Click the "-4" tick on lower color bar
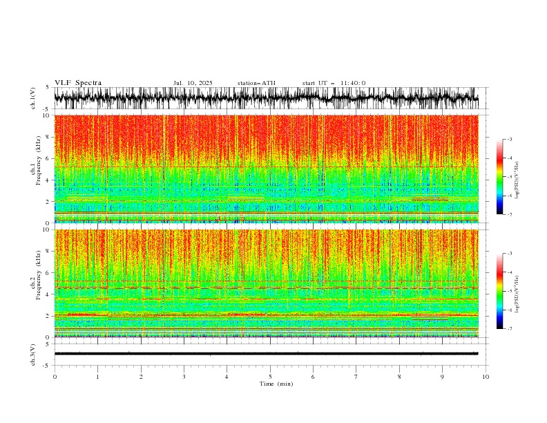Screen dimensions: 547x423 point(509,272)
